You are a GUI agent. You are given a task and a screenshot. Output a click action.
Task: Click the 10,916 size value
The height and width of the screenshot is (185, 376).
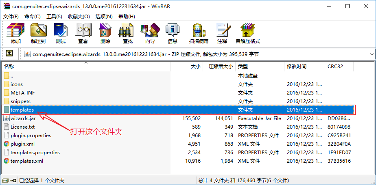(193, 161)
